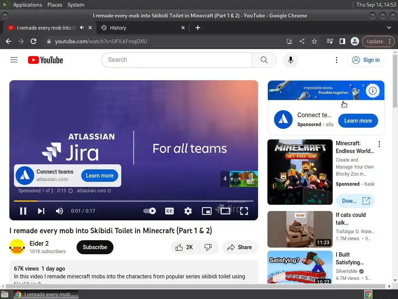Expand the tab search dropdown chevron
The image size is (398, 299).
pos(389,28)
